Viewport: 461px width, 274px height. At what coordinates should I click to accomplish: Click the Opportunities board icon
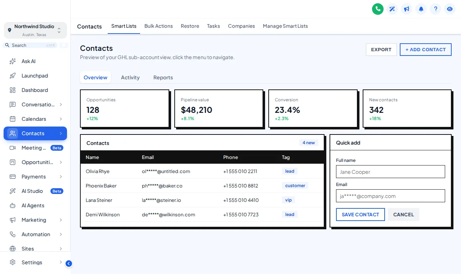[13, 162]
